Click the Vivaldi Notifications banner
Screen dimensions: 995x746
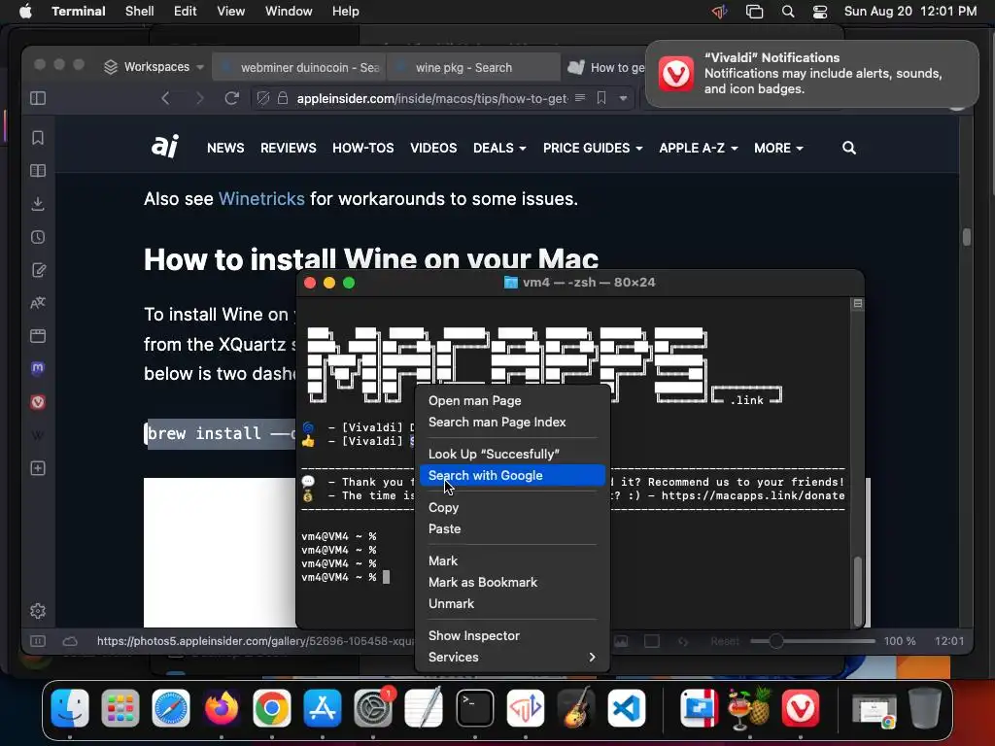pyautogui.click(x=811, y=74)
